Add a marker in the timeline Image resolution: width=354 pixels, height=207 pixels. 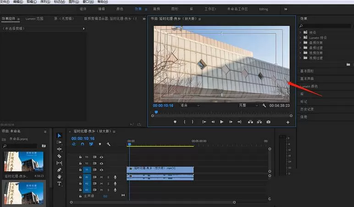tap(100, 144)
